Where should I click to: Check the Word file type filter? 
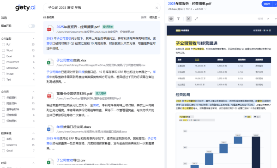[3, 50]
